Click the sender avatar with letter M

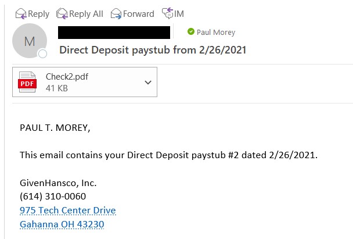(29, 41)
